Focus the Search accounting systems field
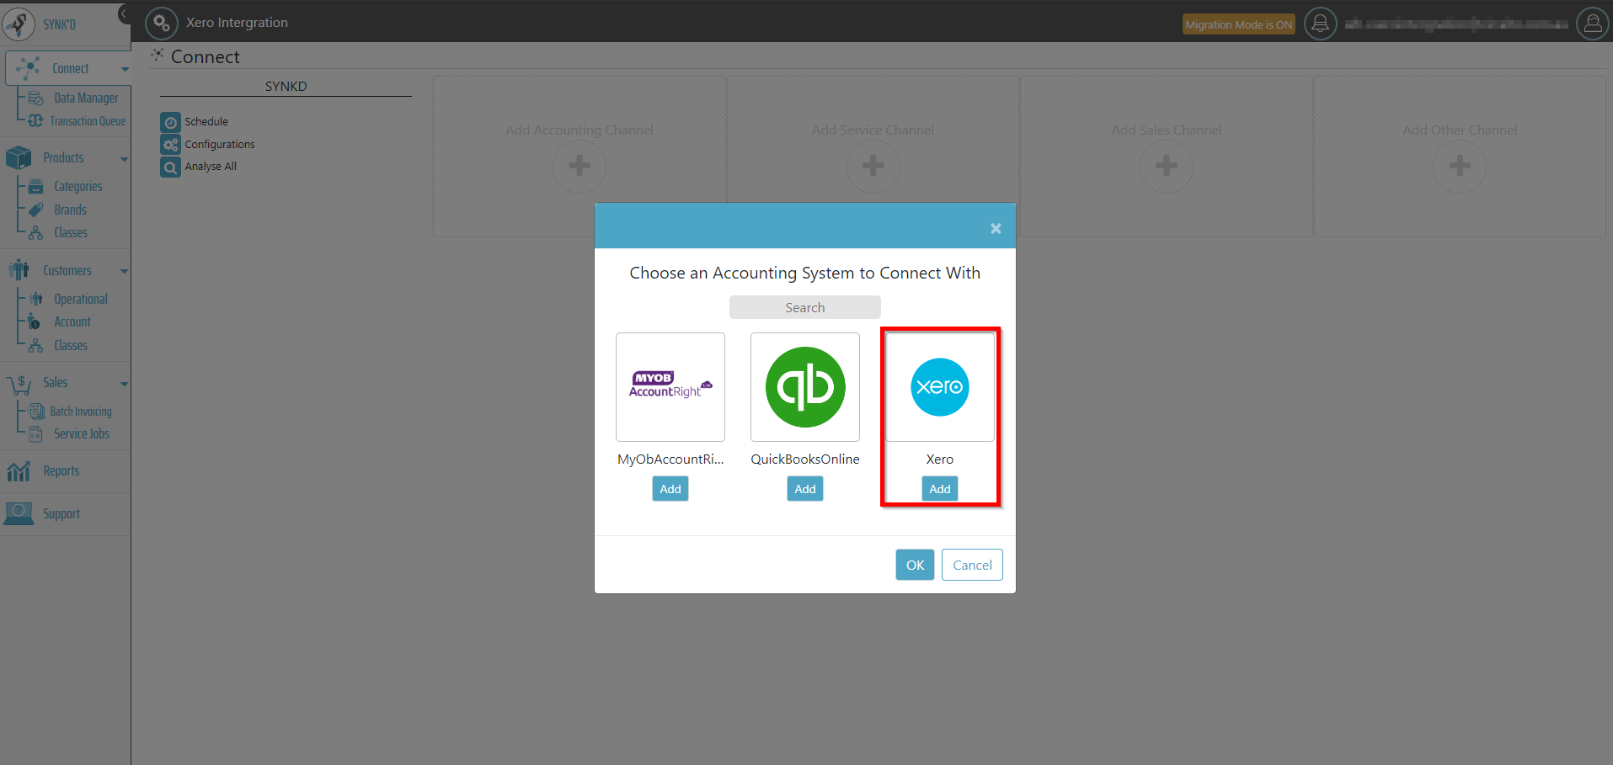 click(x=805, y=307)
